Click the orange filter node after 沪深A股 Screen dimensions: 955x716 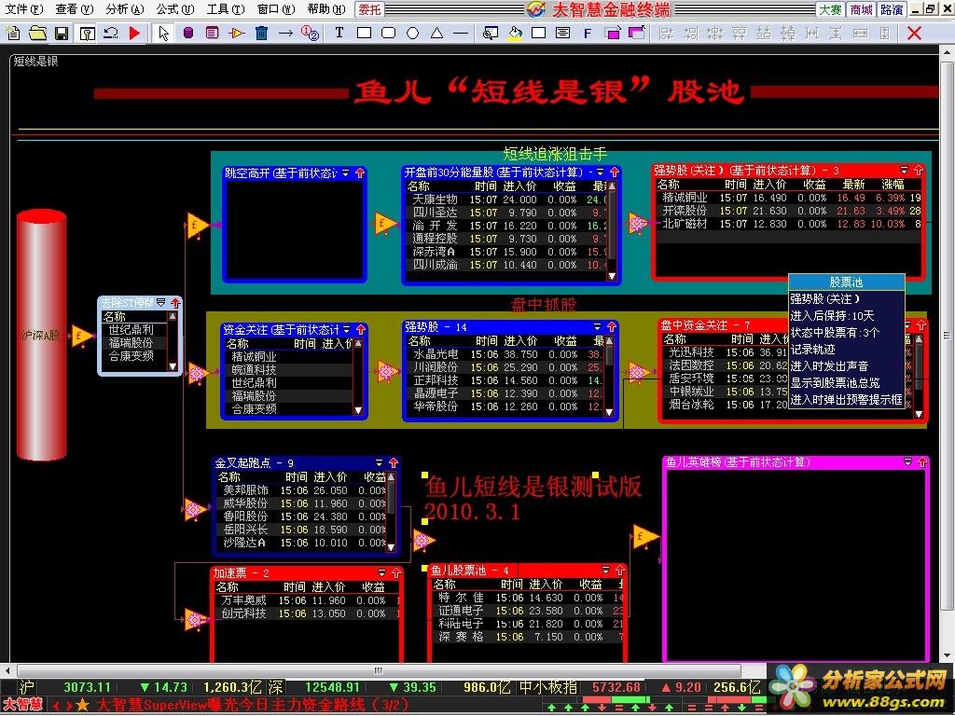[81, 336]
